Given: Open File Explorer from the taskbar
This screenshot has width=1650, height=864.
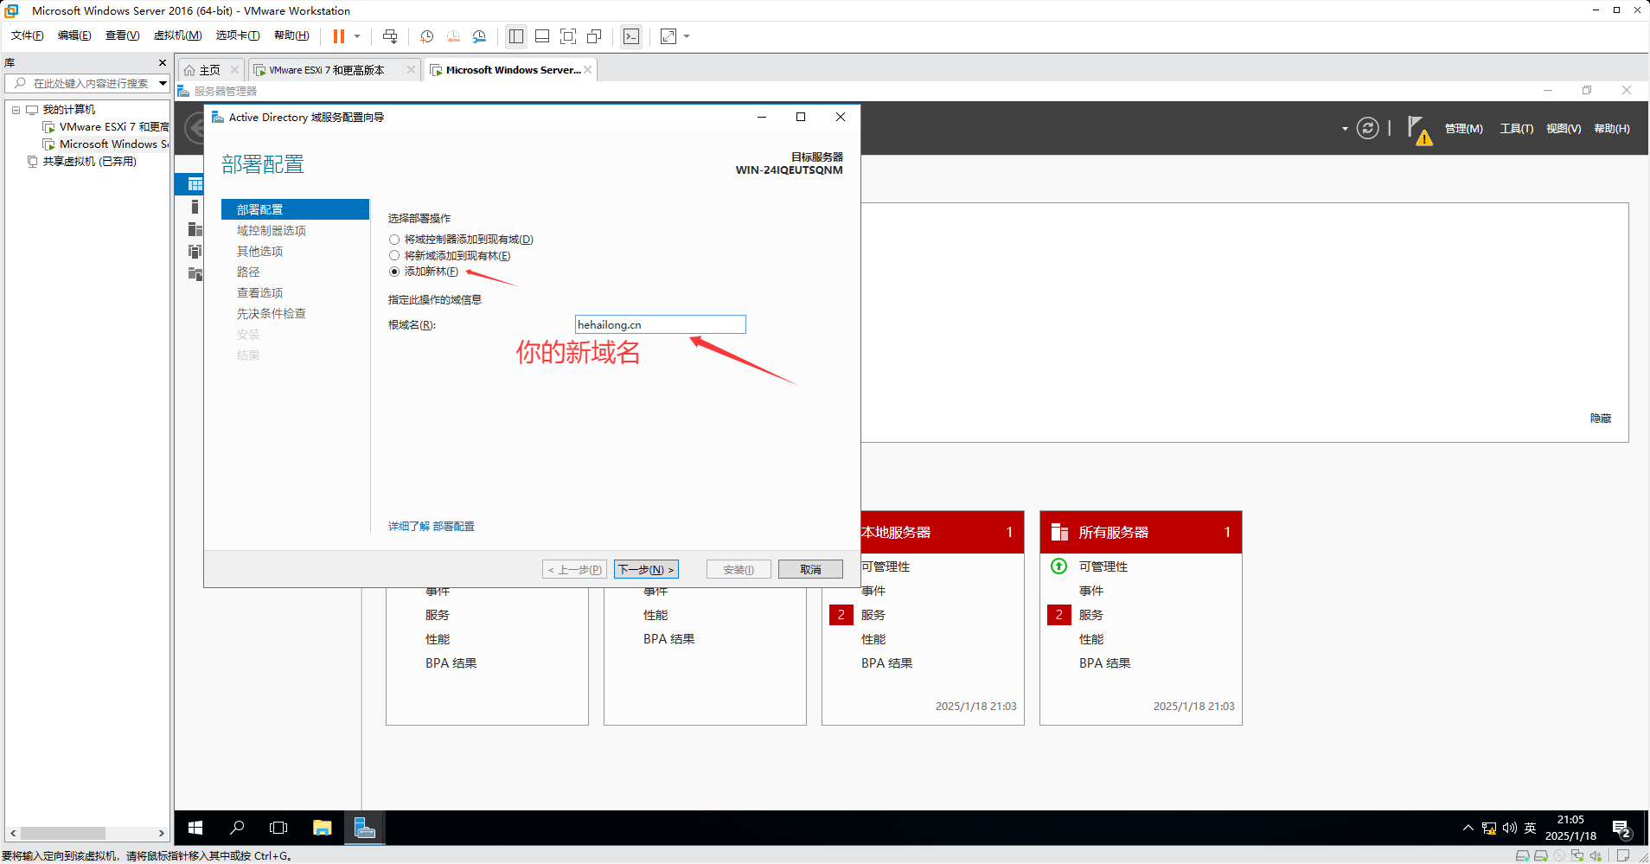Looking at the screenshot, I should click(322, 828).
